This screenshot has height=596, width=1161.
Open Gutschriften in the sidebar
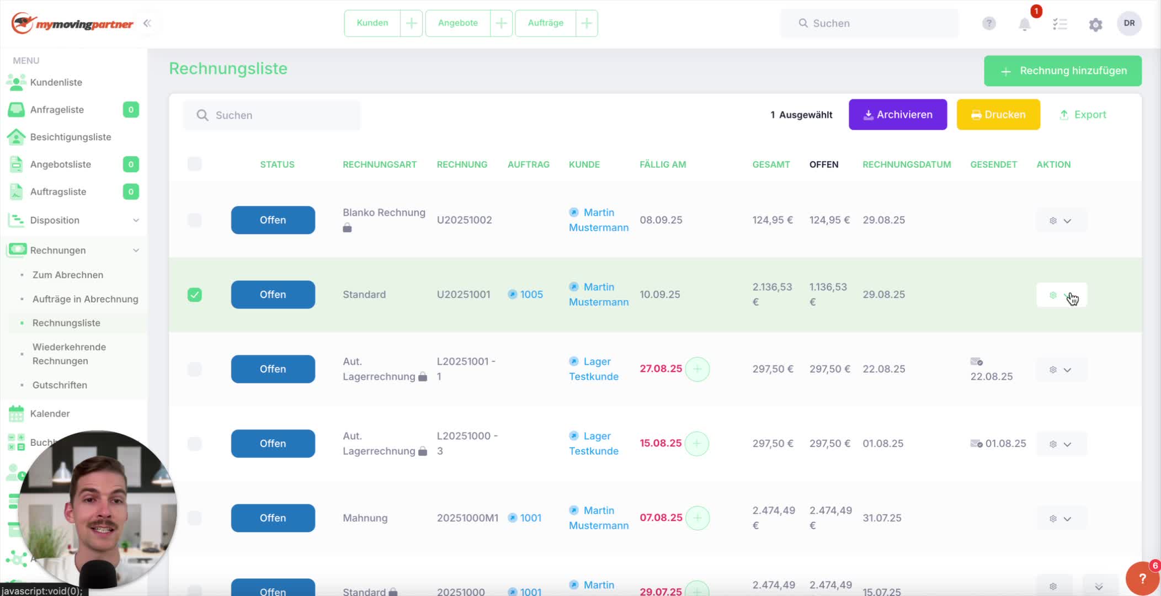pyautogui.click(x=60, y=385)
